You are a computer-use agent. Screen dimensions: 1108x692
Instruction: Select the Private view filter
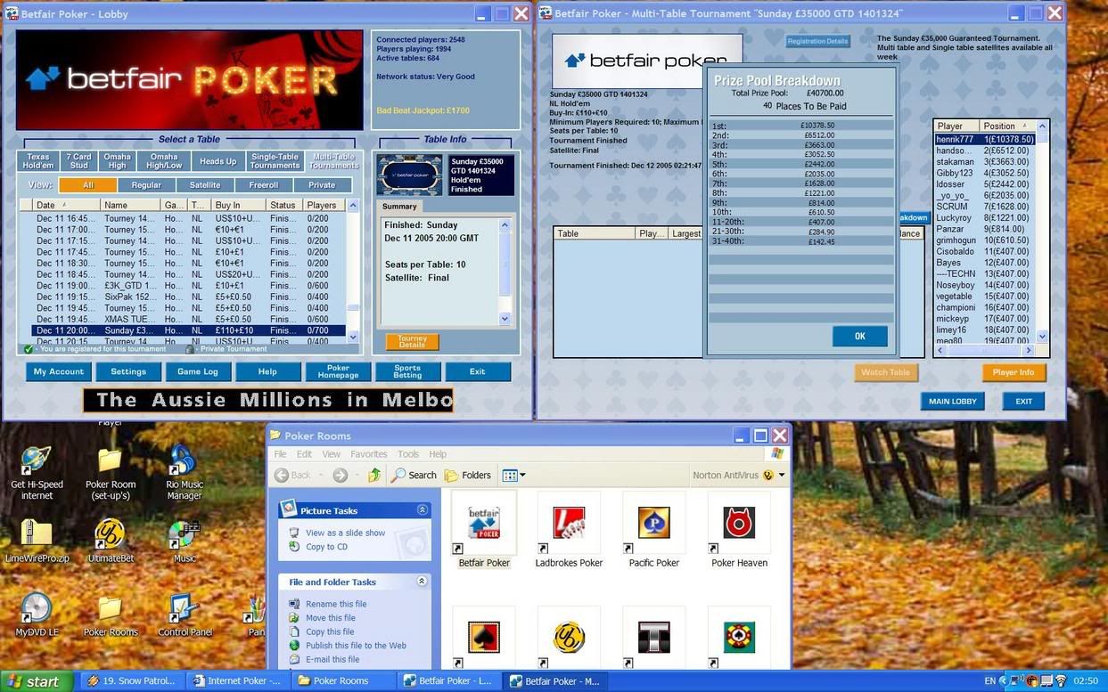click(323, 185)
